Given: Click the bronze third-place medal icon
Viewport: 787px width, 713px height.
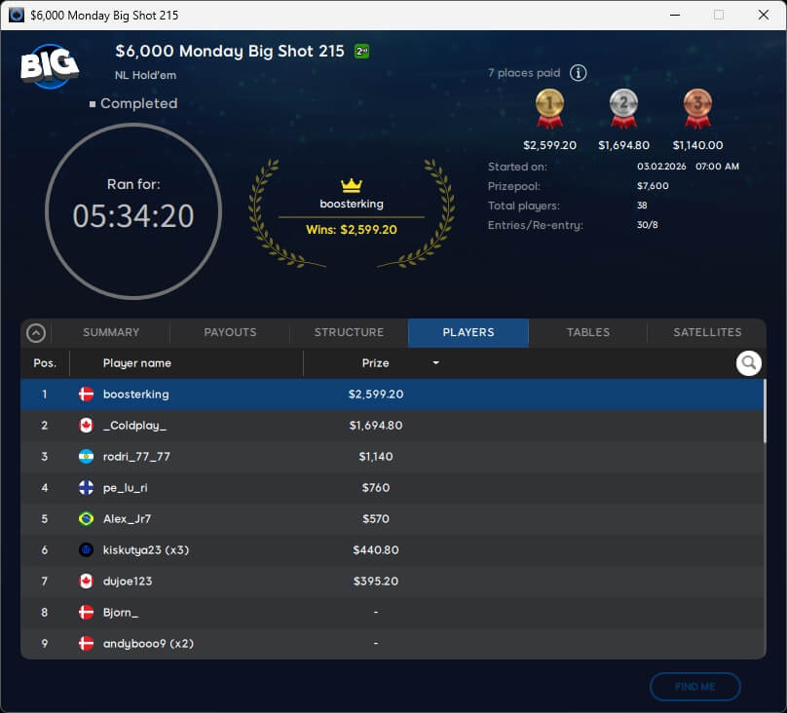Looking at the screenshot, I should click(x=697, y=108).
